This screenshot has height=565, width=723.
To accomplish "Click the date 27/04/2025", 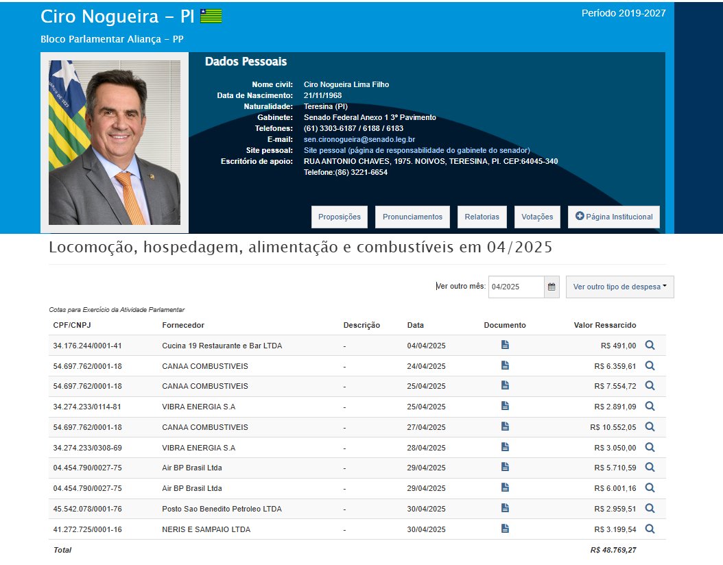I will pos(426,427).
